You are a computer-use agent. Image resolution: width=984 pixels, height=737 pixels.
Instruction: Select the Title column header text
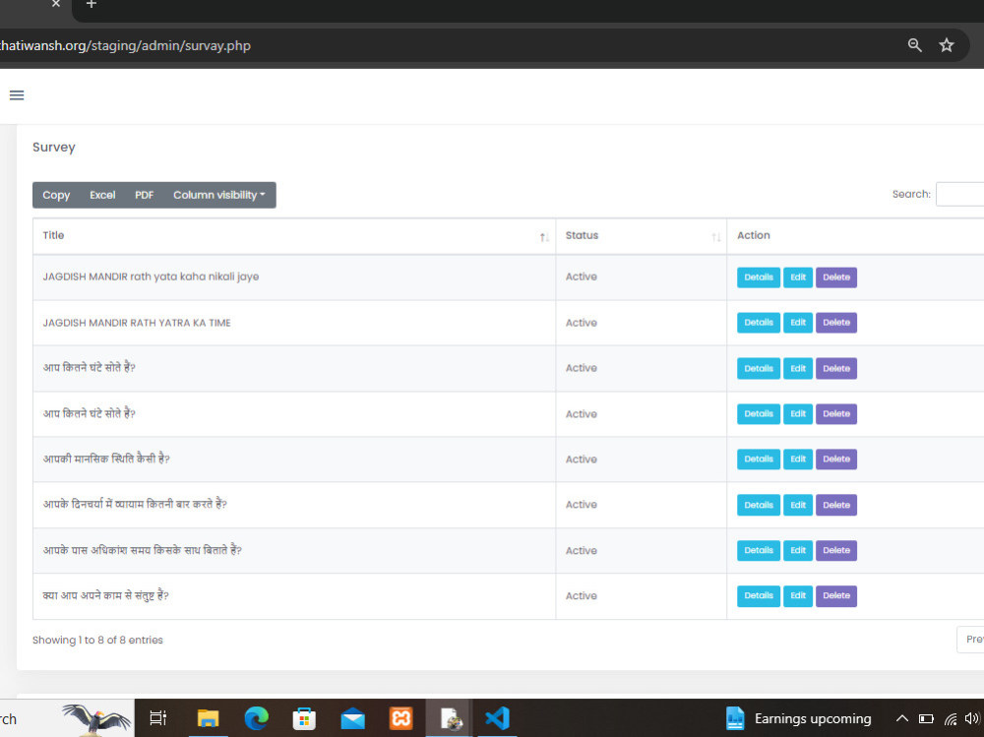(x=53, y=235)
